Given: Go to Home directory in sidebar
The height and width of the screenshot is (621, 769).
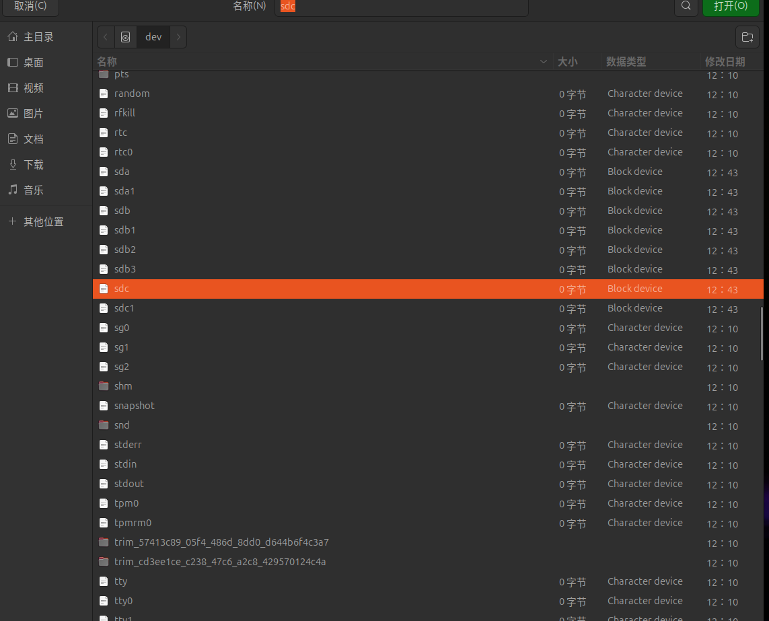Looking at the screenshot, I should [x=38, y=37].
